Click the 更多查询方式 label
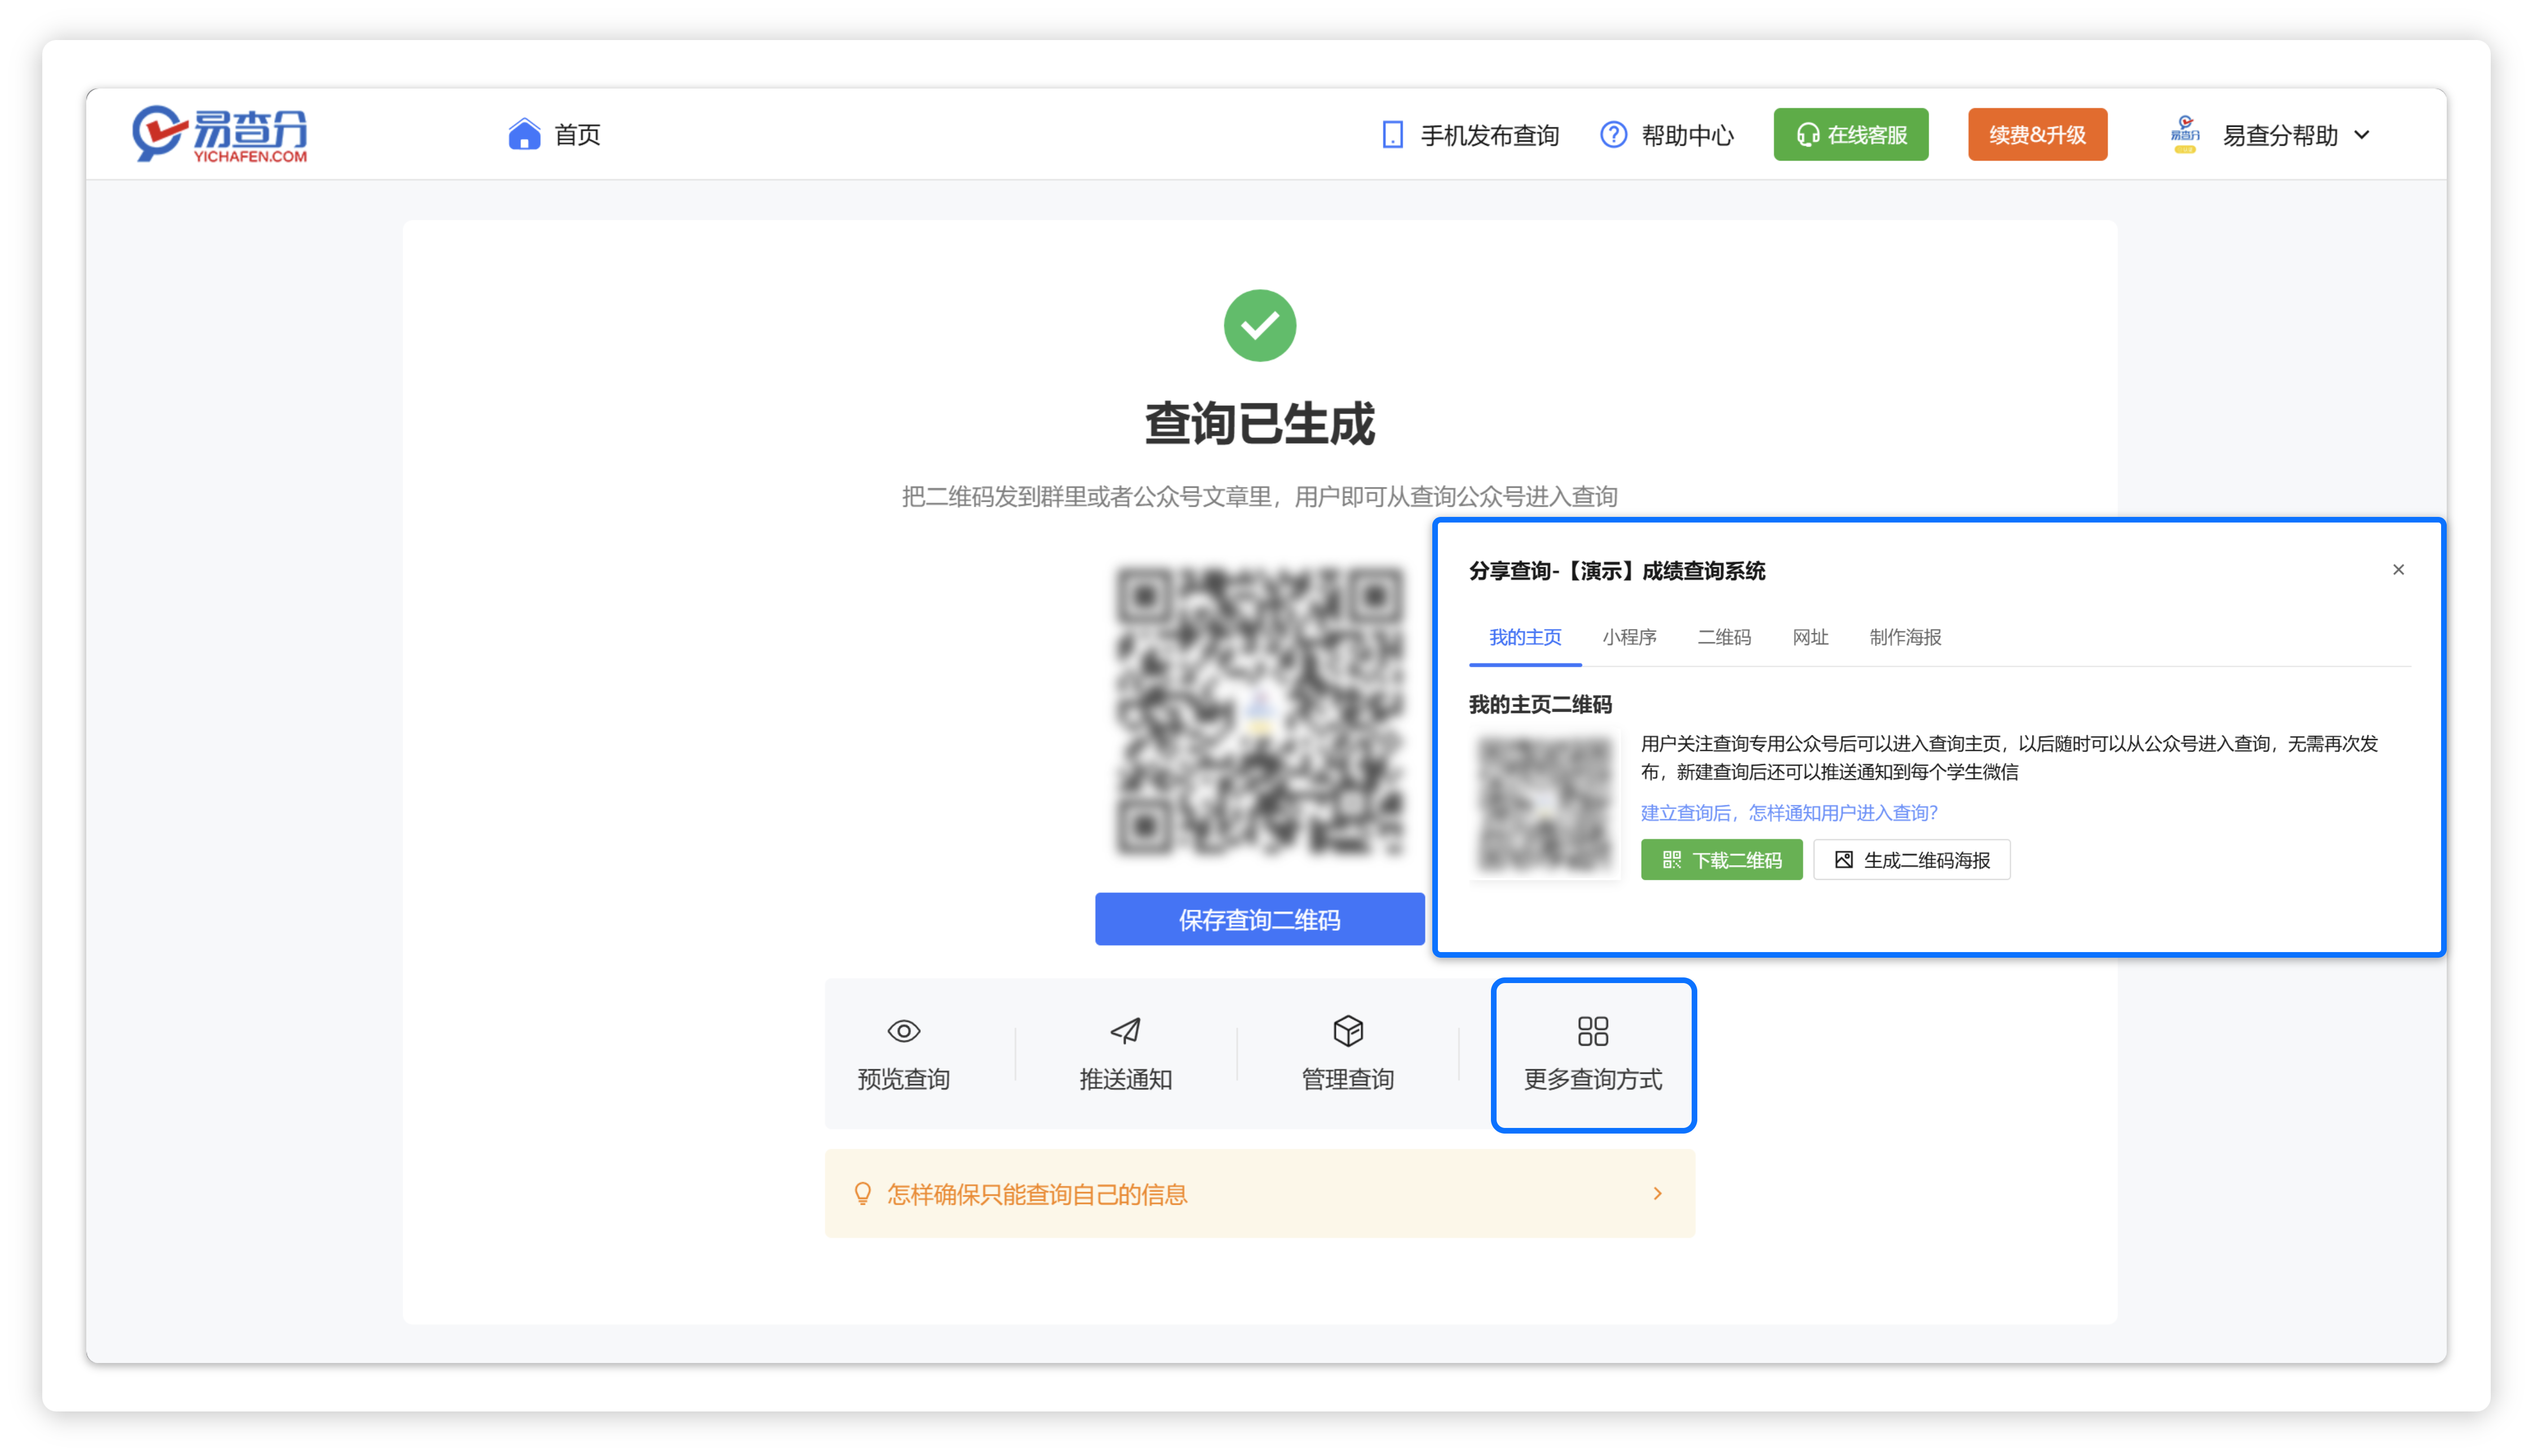This screenshot has width=2533, height=1456. point(1592,1079)
